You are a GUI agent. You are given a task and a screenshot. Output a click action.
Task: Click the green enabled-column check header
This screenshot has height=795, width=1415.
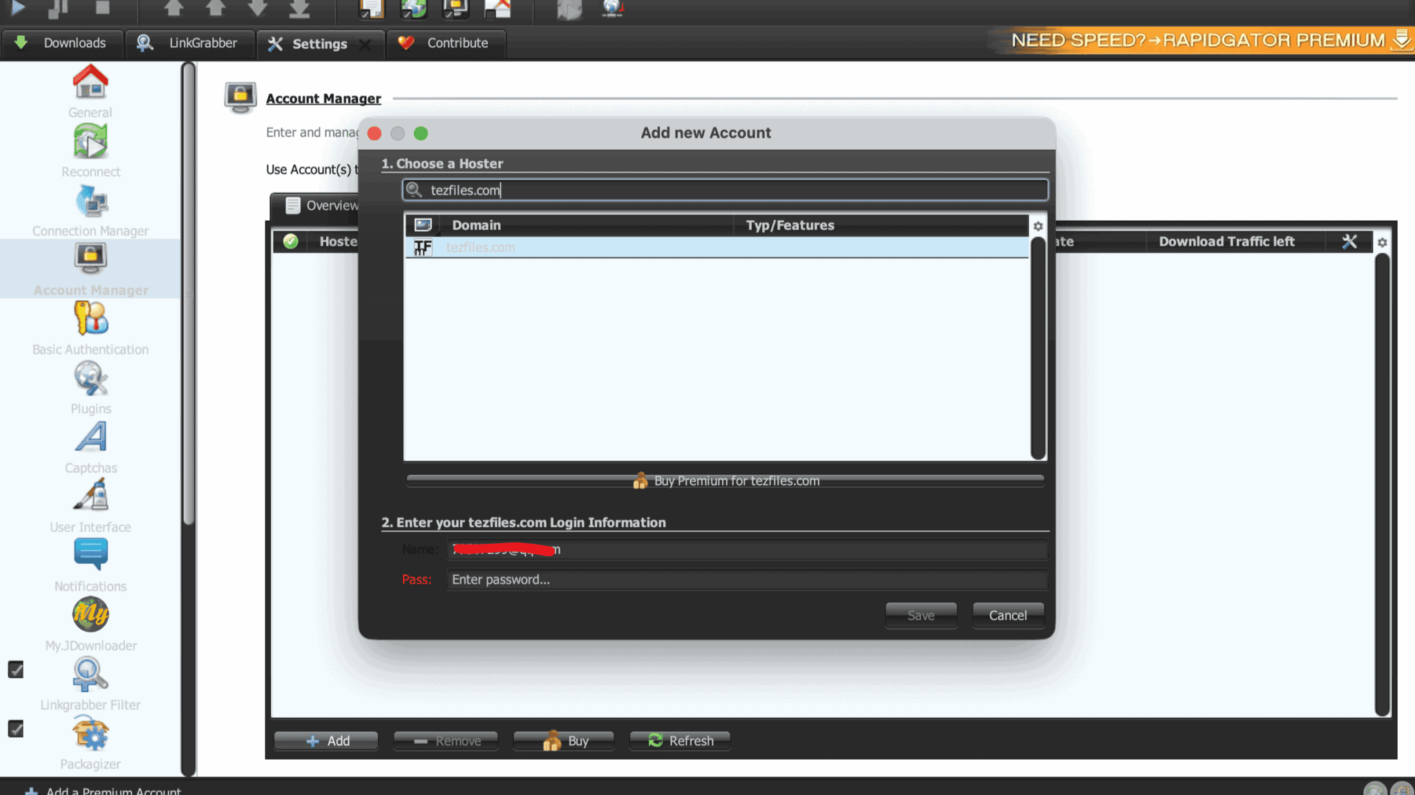point(291,241)
